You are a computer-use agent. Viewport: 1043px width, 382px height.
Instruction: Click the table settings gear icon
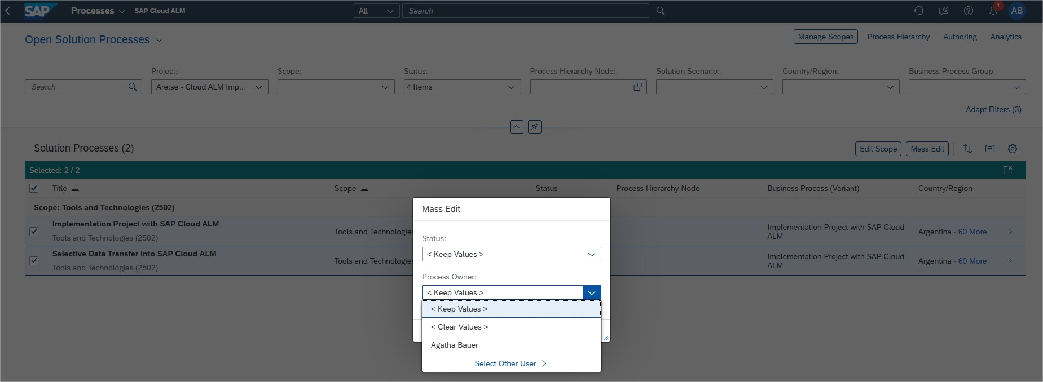1013,149
